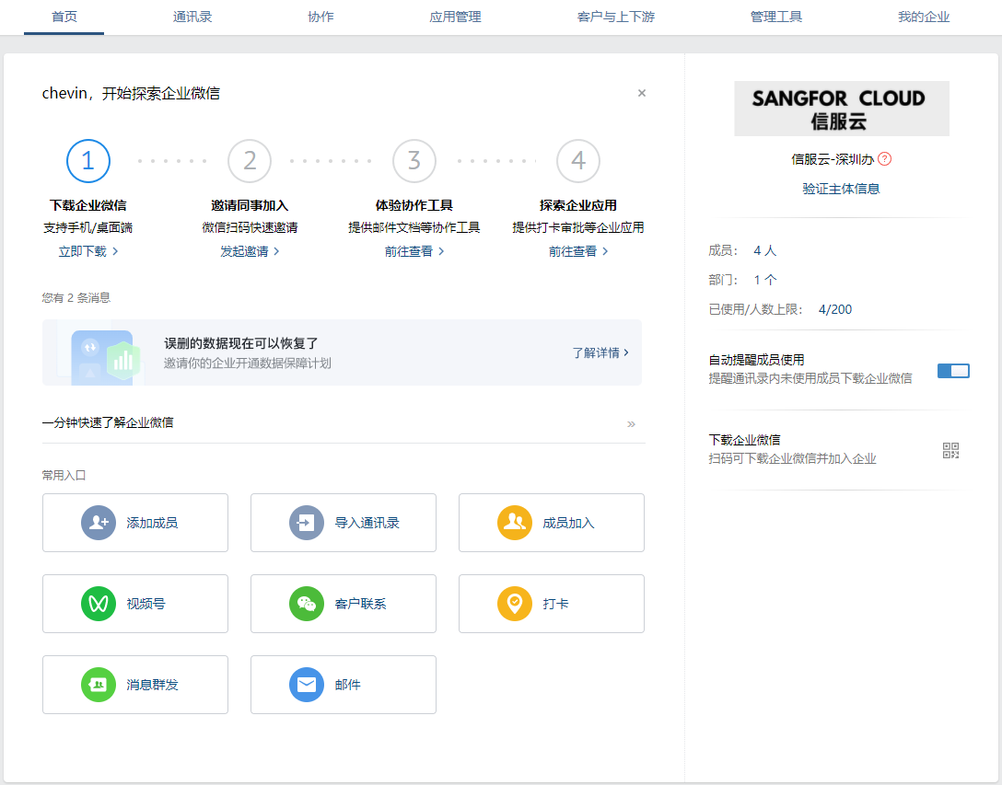Open the 消息群发 green icon

click(98, 685)
